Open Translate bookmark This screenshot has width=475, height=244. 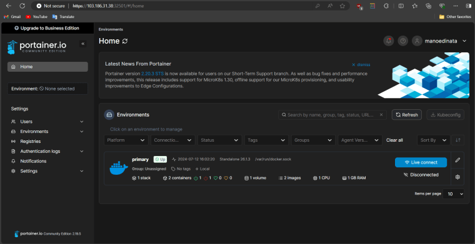pyautogui.click(x=63, y=17)
